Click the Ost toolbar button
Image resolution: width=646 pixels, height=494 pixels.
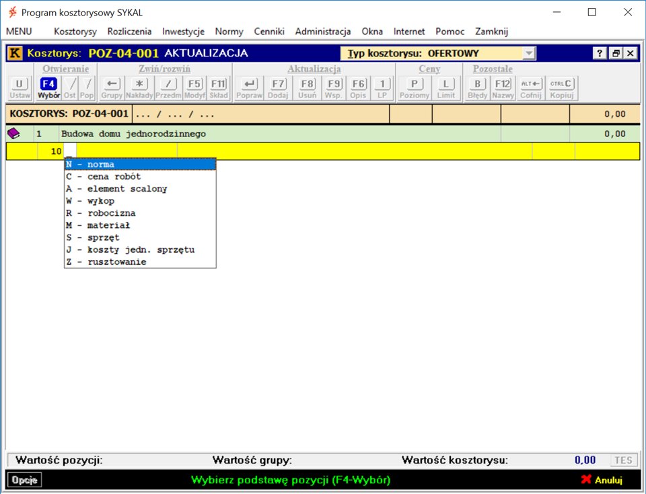(70, 88)
